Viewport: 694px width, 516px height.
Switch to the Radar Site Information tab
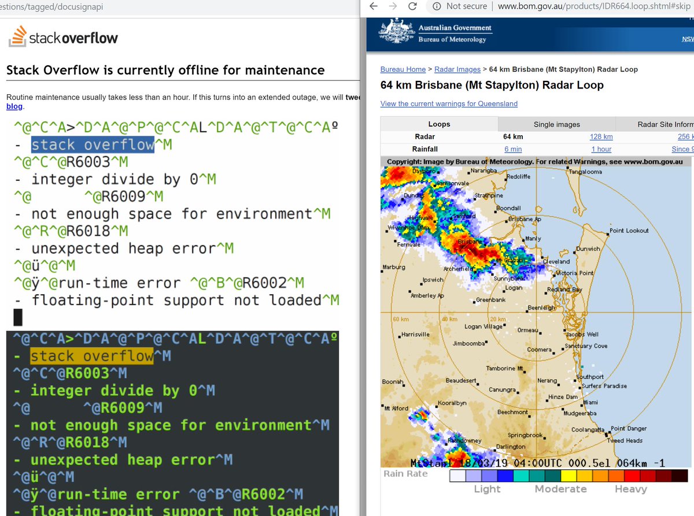click(x=655, y=124)
